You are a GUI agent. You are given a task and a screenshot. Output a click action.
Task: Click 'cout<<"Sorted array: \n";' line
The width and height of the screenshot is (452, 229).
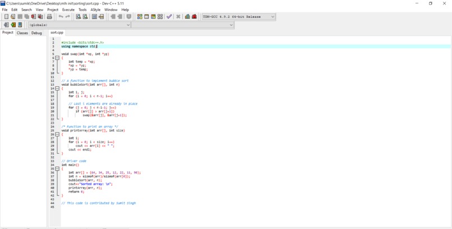tap(90, 184)
